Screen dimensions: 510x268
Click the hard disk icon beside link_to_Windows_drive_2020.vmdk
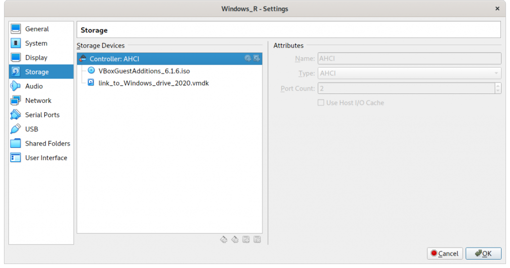point(91,83)
